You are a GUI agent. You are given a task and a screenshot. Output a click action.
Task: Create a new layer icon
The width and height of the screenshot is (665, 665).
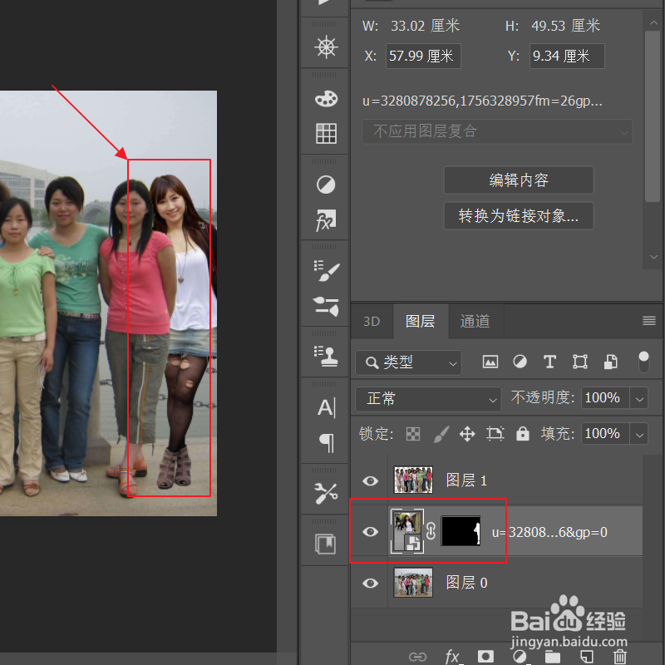coord(587,657)
